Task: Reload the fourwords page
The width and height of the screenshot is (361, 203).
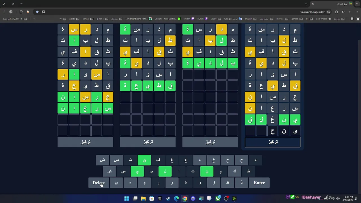Action: click(x=343, y=12)
